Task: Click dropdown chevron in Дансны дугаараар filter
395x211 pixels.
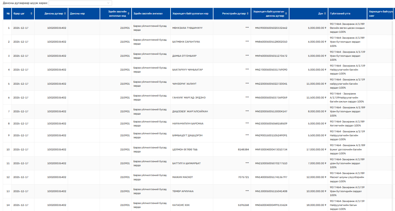Action: [x=108, y=3]
